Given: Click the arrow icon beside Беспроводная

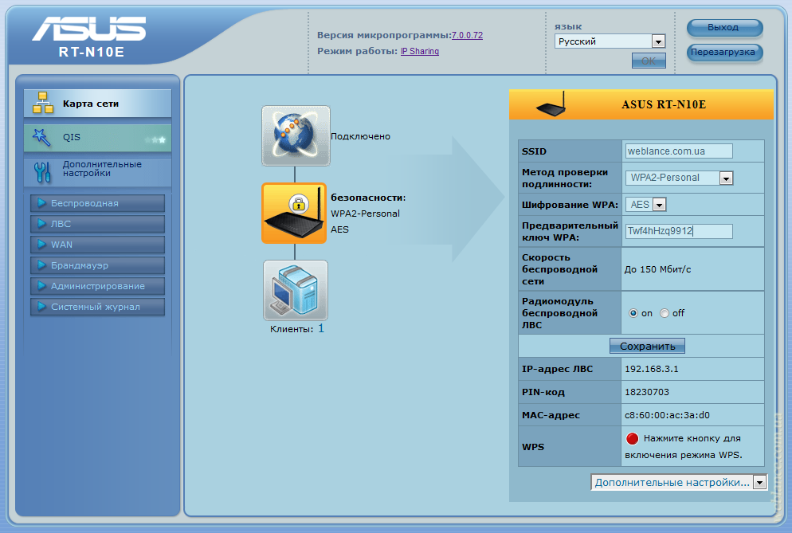Looking at the screenshot, I should (x=42, y=203).
